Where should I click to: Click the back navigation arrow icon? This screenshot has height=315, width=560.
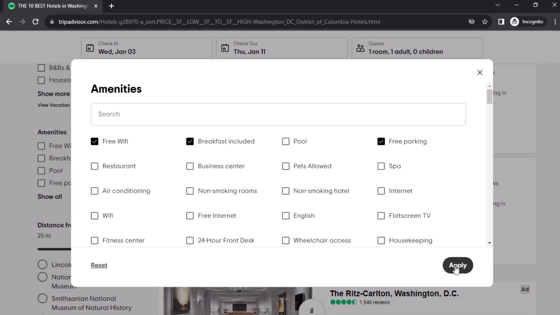click(9, 22)
